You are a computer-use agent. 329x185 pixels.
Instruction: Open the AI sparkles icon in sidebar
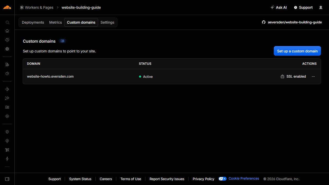point(7,98)
